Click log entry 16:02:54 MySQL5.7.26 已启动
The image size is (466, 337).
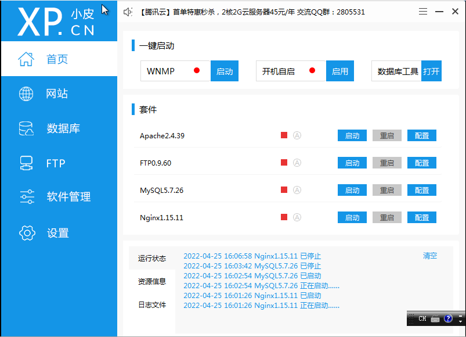[252, 276]
